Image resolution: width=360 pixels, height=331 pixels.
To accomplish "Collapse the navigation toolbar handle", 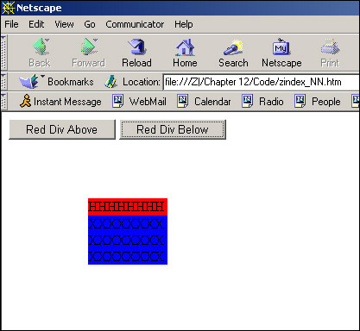I will click(3, 53).
